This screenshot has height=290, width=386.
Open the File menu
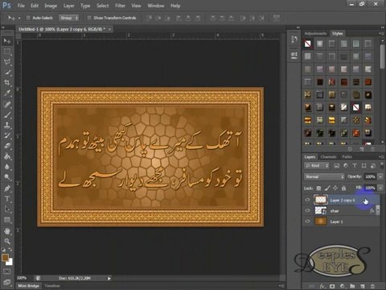tap(21, 6)
